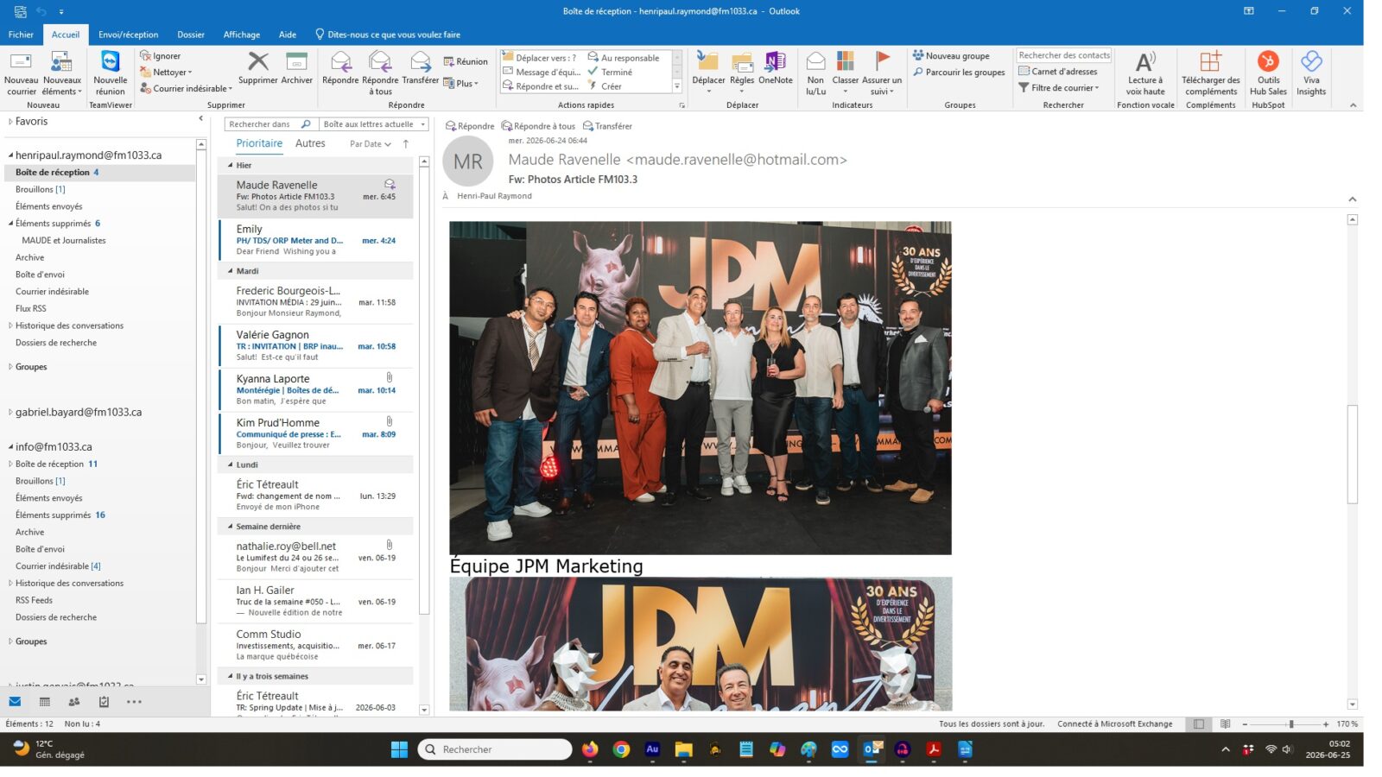Click Parcourir les groupes
The height and width of the screenshot is (777, 1382).
coord(959,73)
